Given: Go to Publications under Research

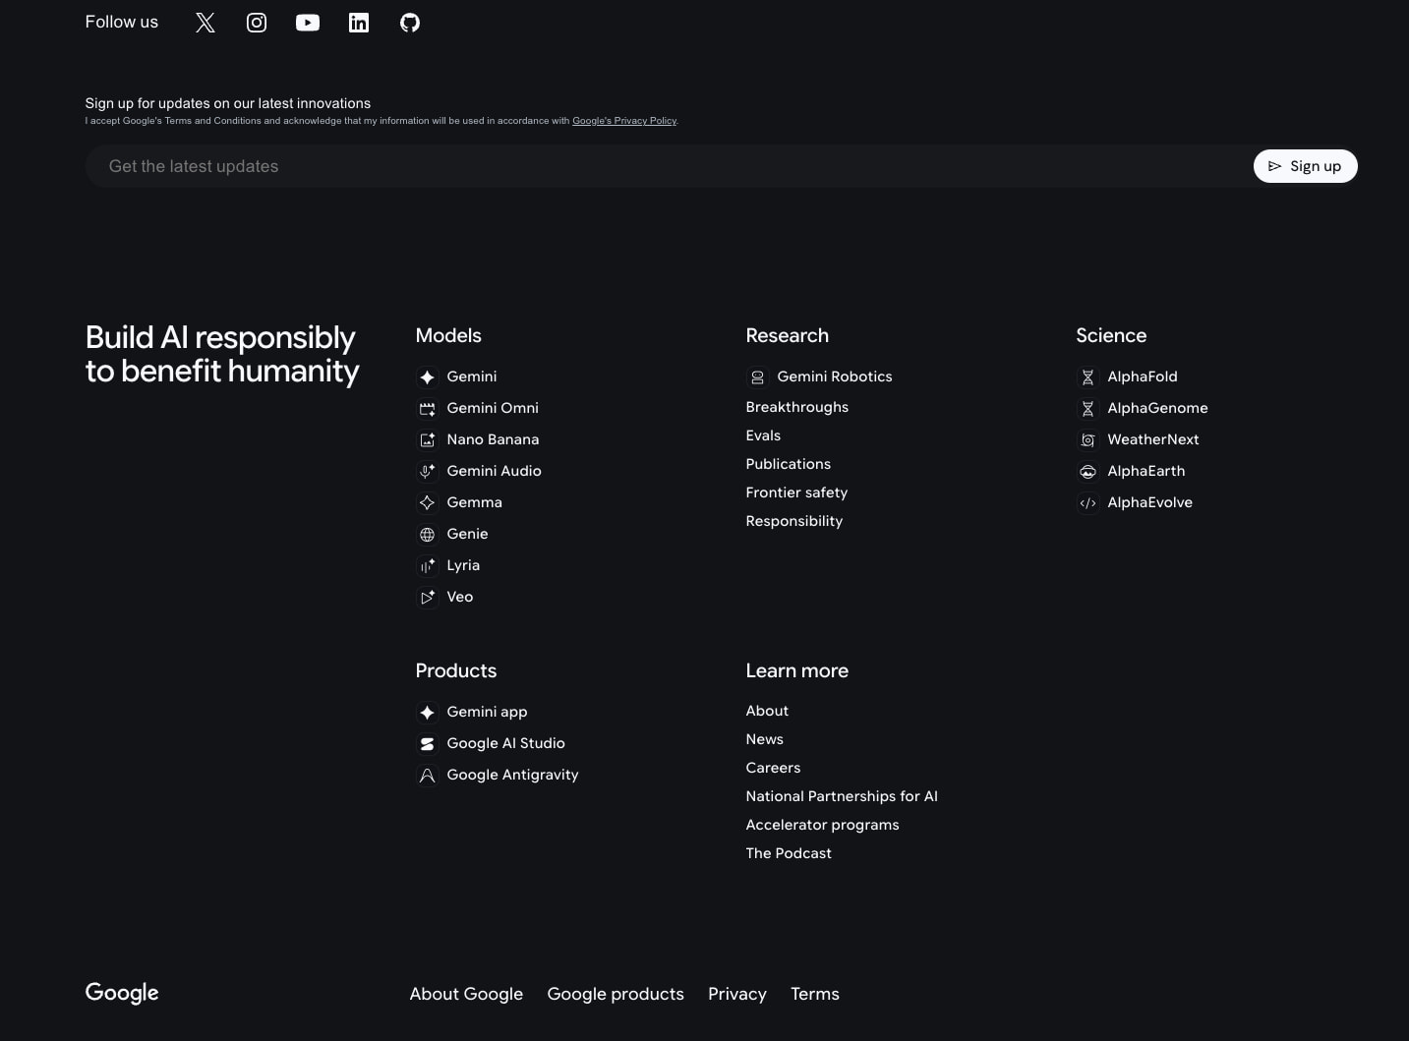Looking at the screenshot, I should click(788, 464).
